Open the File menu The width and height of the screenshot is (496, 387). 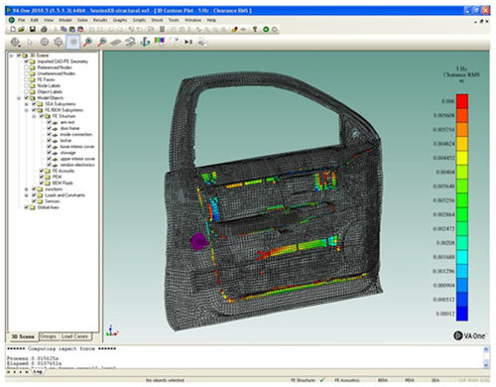coord(22,20)
